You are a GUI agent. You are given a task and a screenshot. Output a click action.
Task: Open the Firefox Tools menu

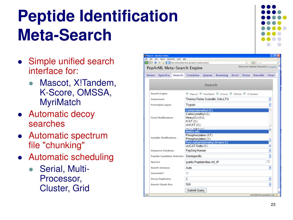tap(179, 59)
